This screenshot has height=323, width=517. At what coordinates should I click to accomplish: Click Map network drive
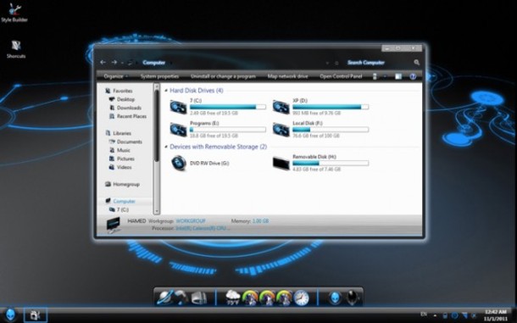[x=287, y=76]
